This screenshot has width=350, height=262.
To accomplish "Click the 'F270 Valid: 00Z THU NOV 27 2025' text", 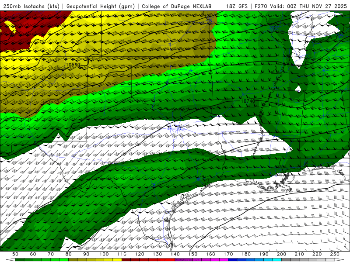I will tap(301, 7).
